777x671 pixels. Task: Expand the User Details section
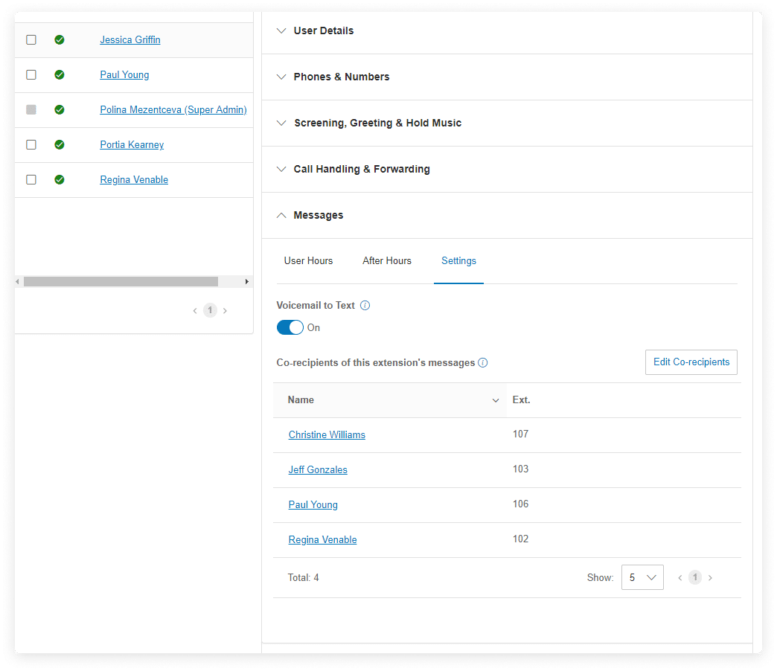(323, 31)
